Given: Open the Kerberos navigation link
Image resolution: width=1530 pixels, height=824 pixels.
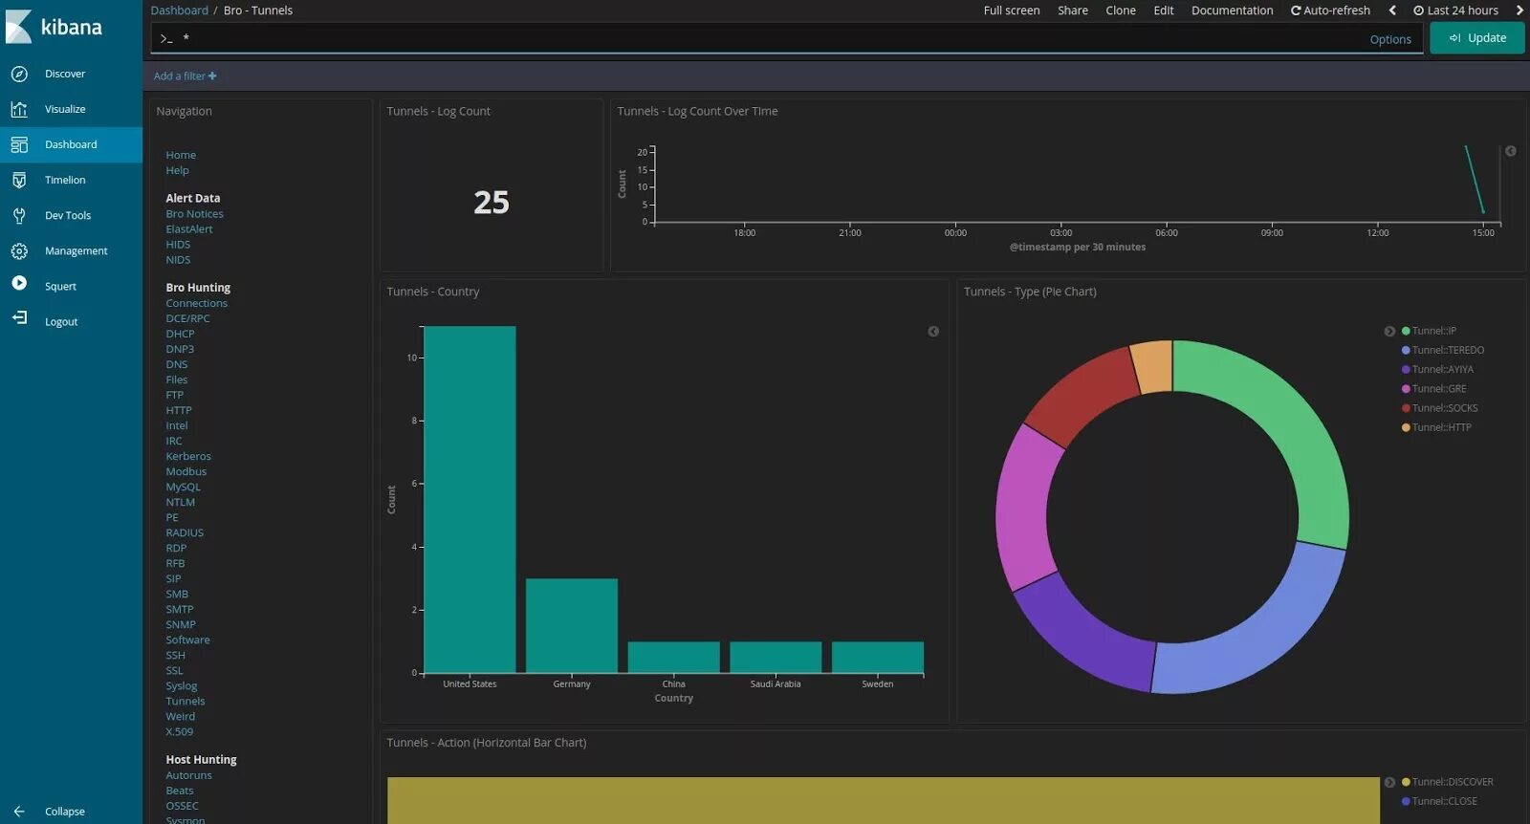Looking at the screenshot, I should tap(188, 456).
